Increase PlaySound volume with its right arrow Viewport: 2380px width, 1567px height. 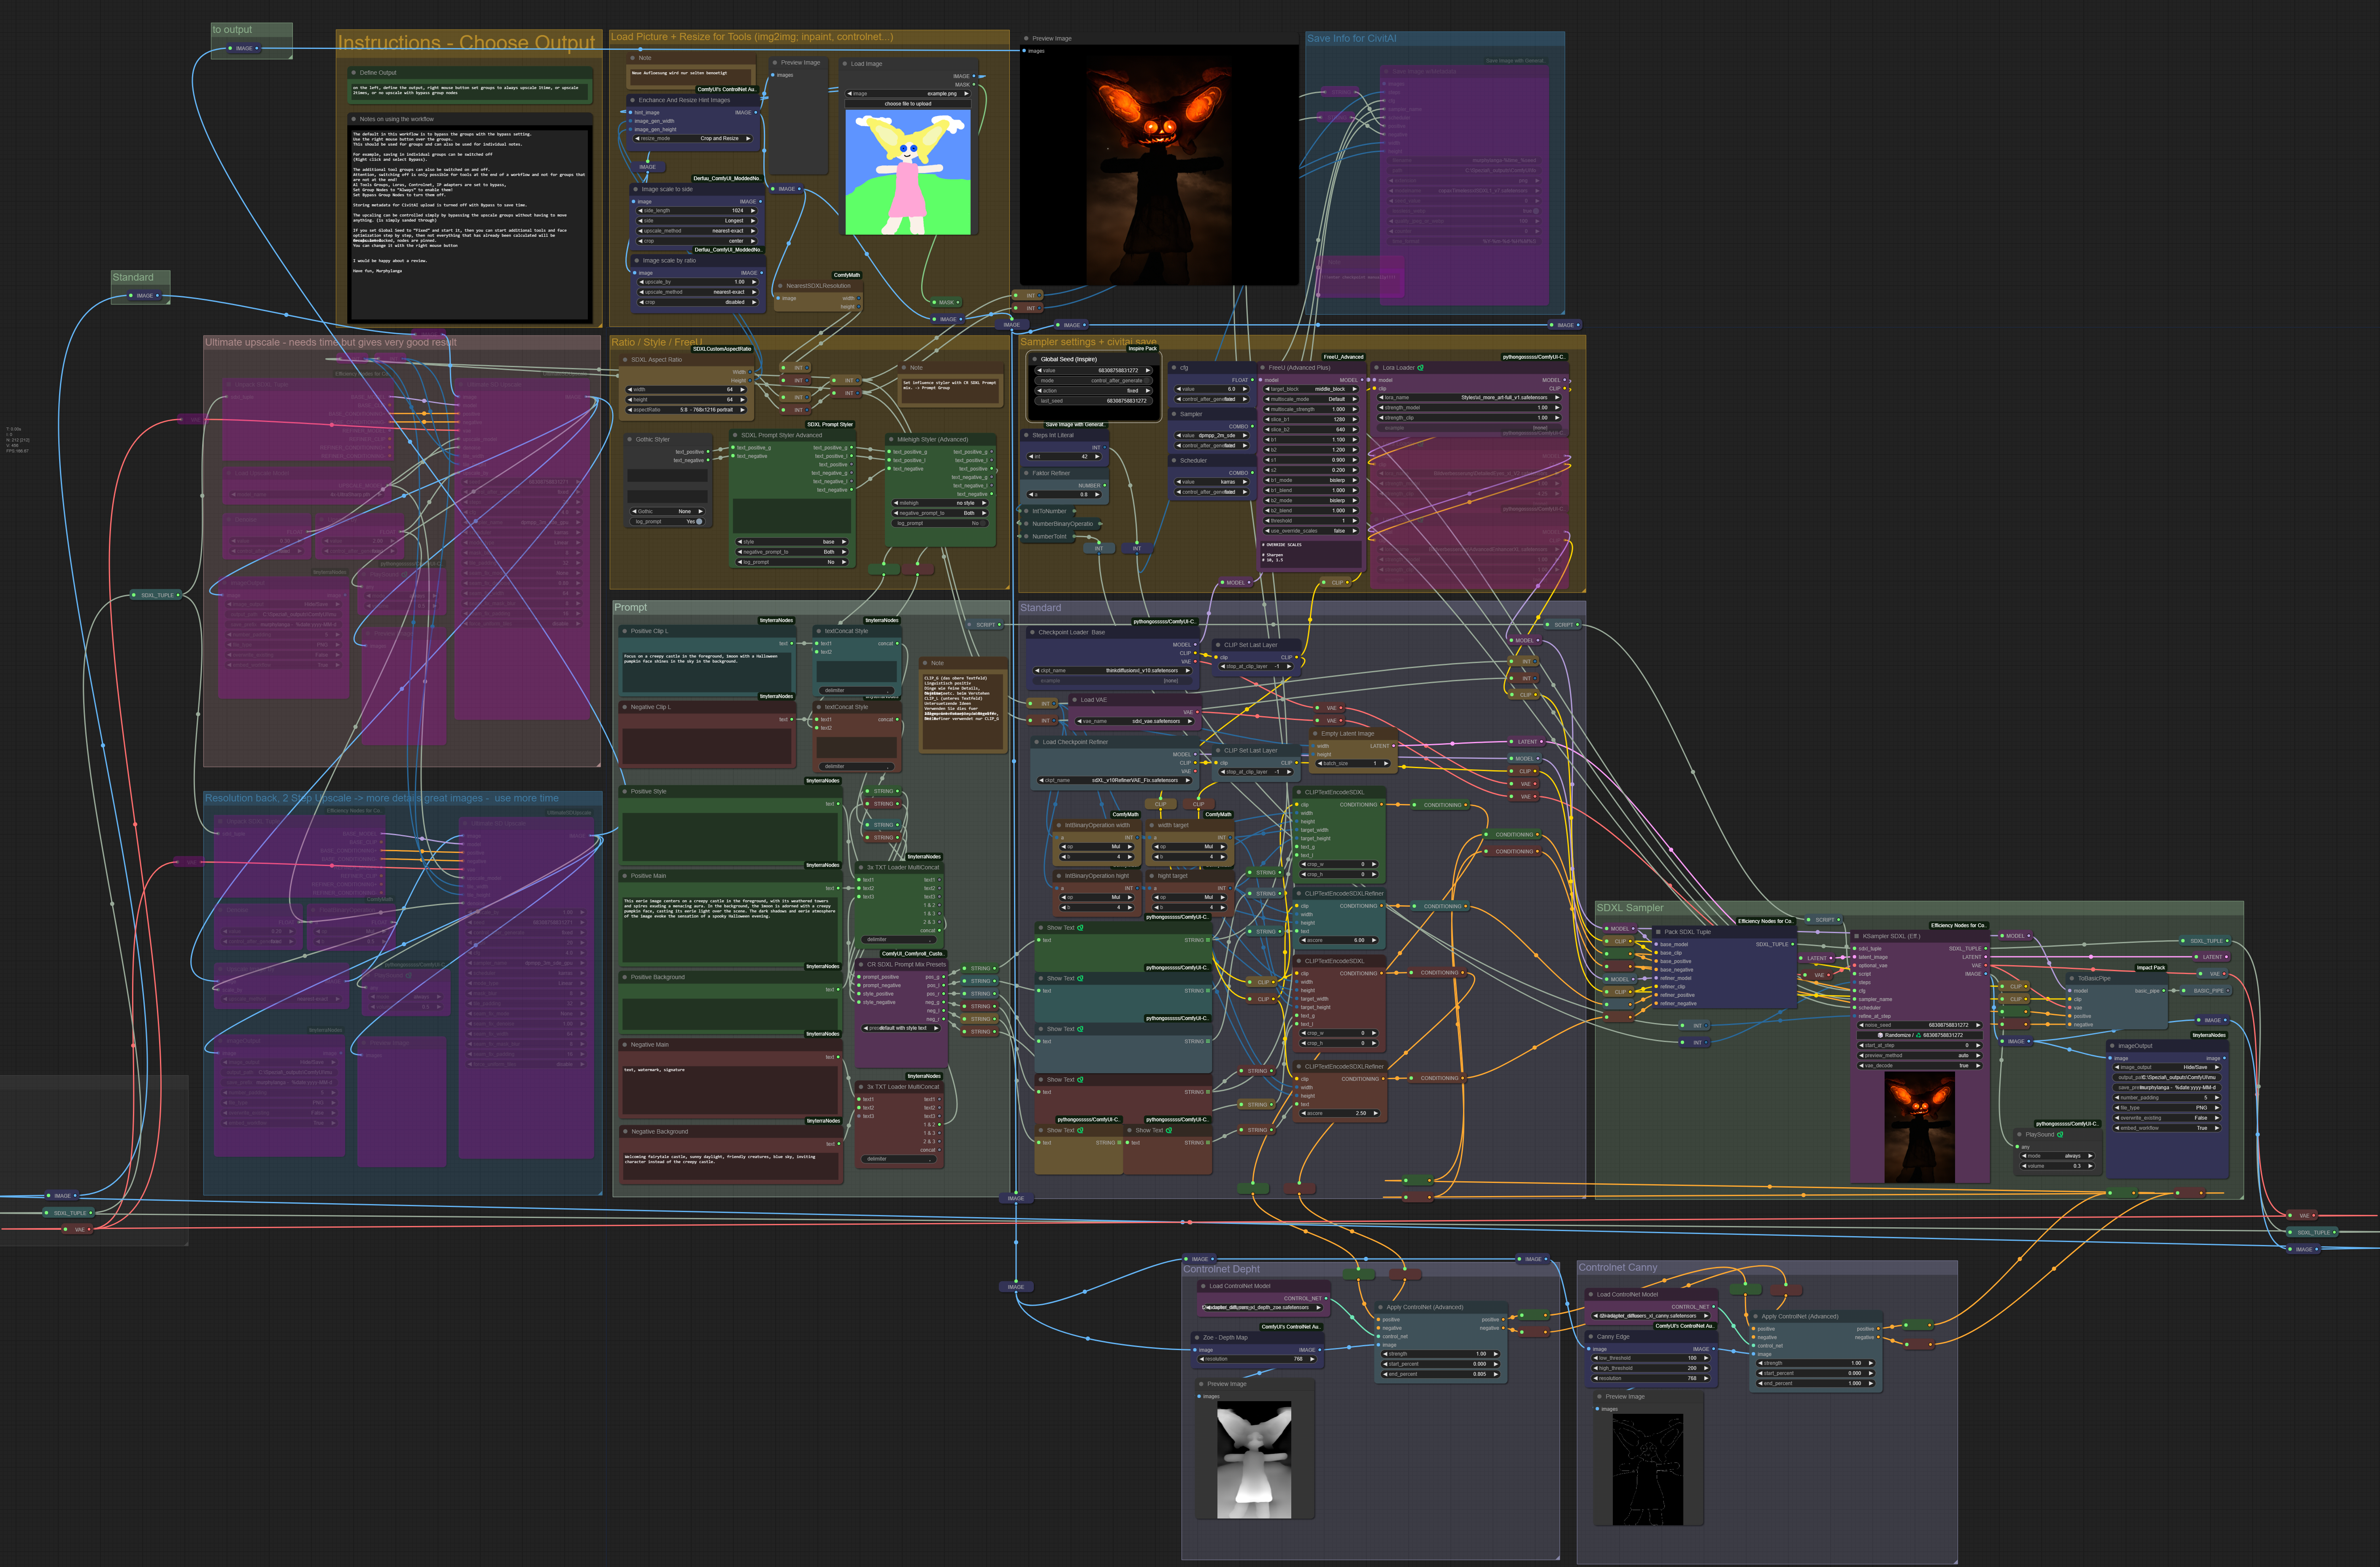pyautogui.click(x=2090, y=1166)
